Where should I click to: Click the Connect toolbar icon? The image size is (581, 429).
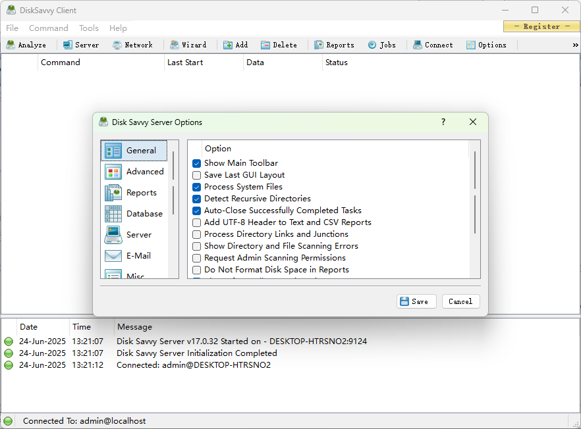coord(432,45)
